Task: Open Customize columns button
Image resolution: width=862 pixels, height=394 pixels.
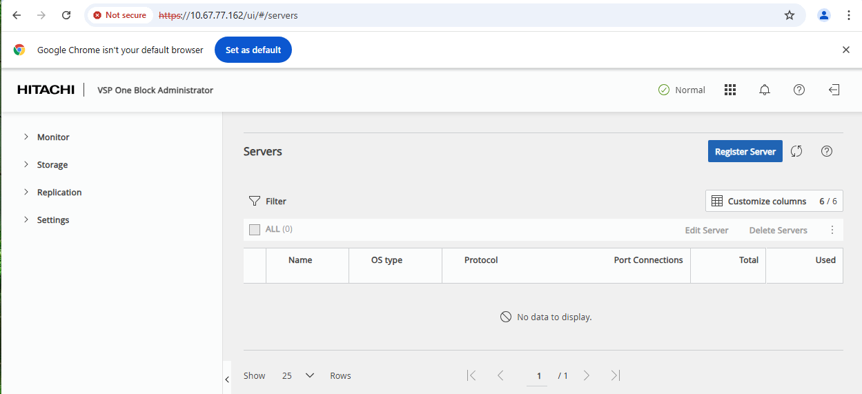Action: (774, 201)
